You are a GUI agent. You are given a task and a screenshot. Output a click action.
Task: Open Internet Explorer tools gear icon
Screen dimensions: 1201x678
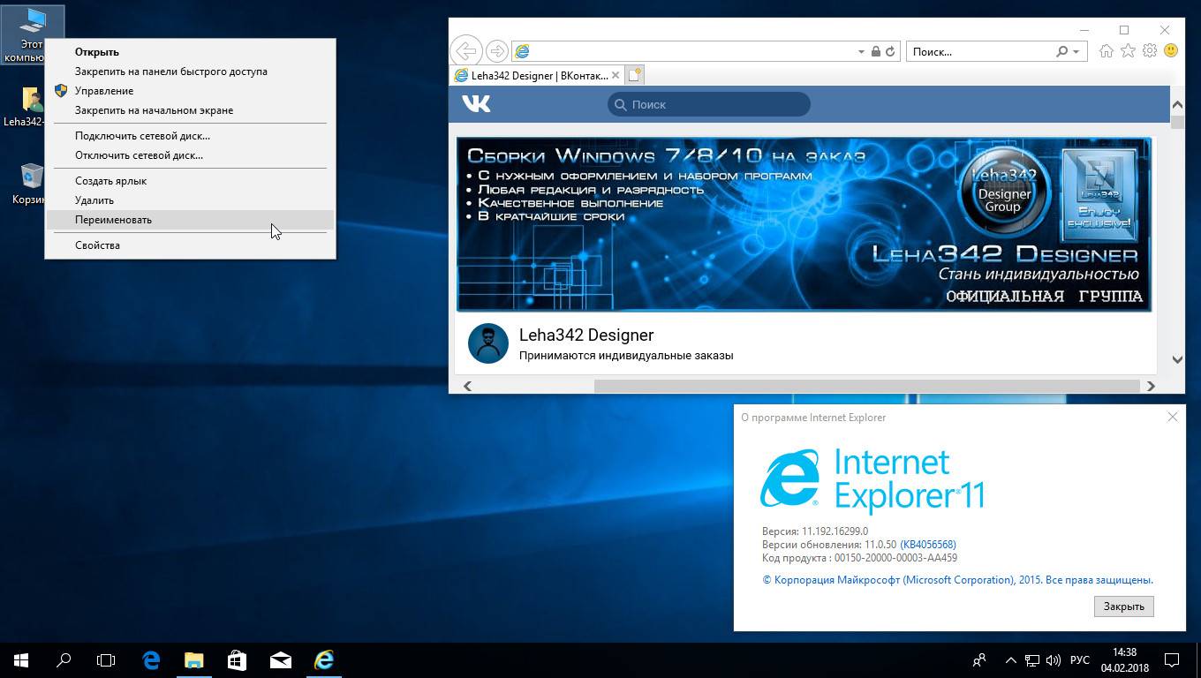1150,51
